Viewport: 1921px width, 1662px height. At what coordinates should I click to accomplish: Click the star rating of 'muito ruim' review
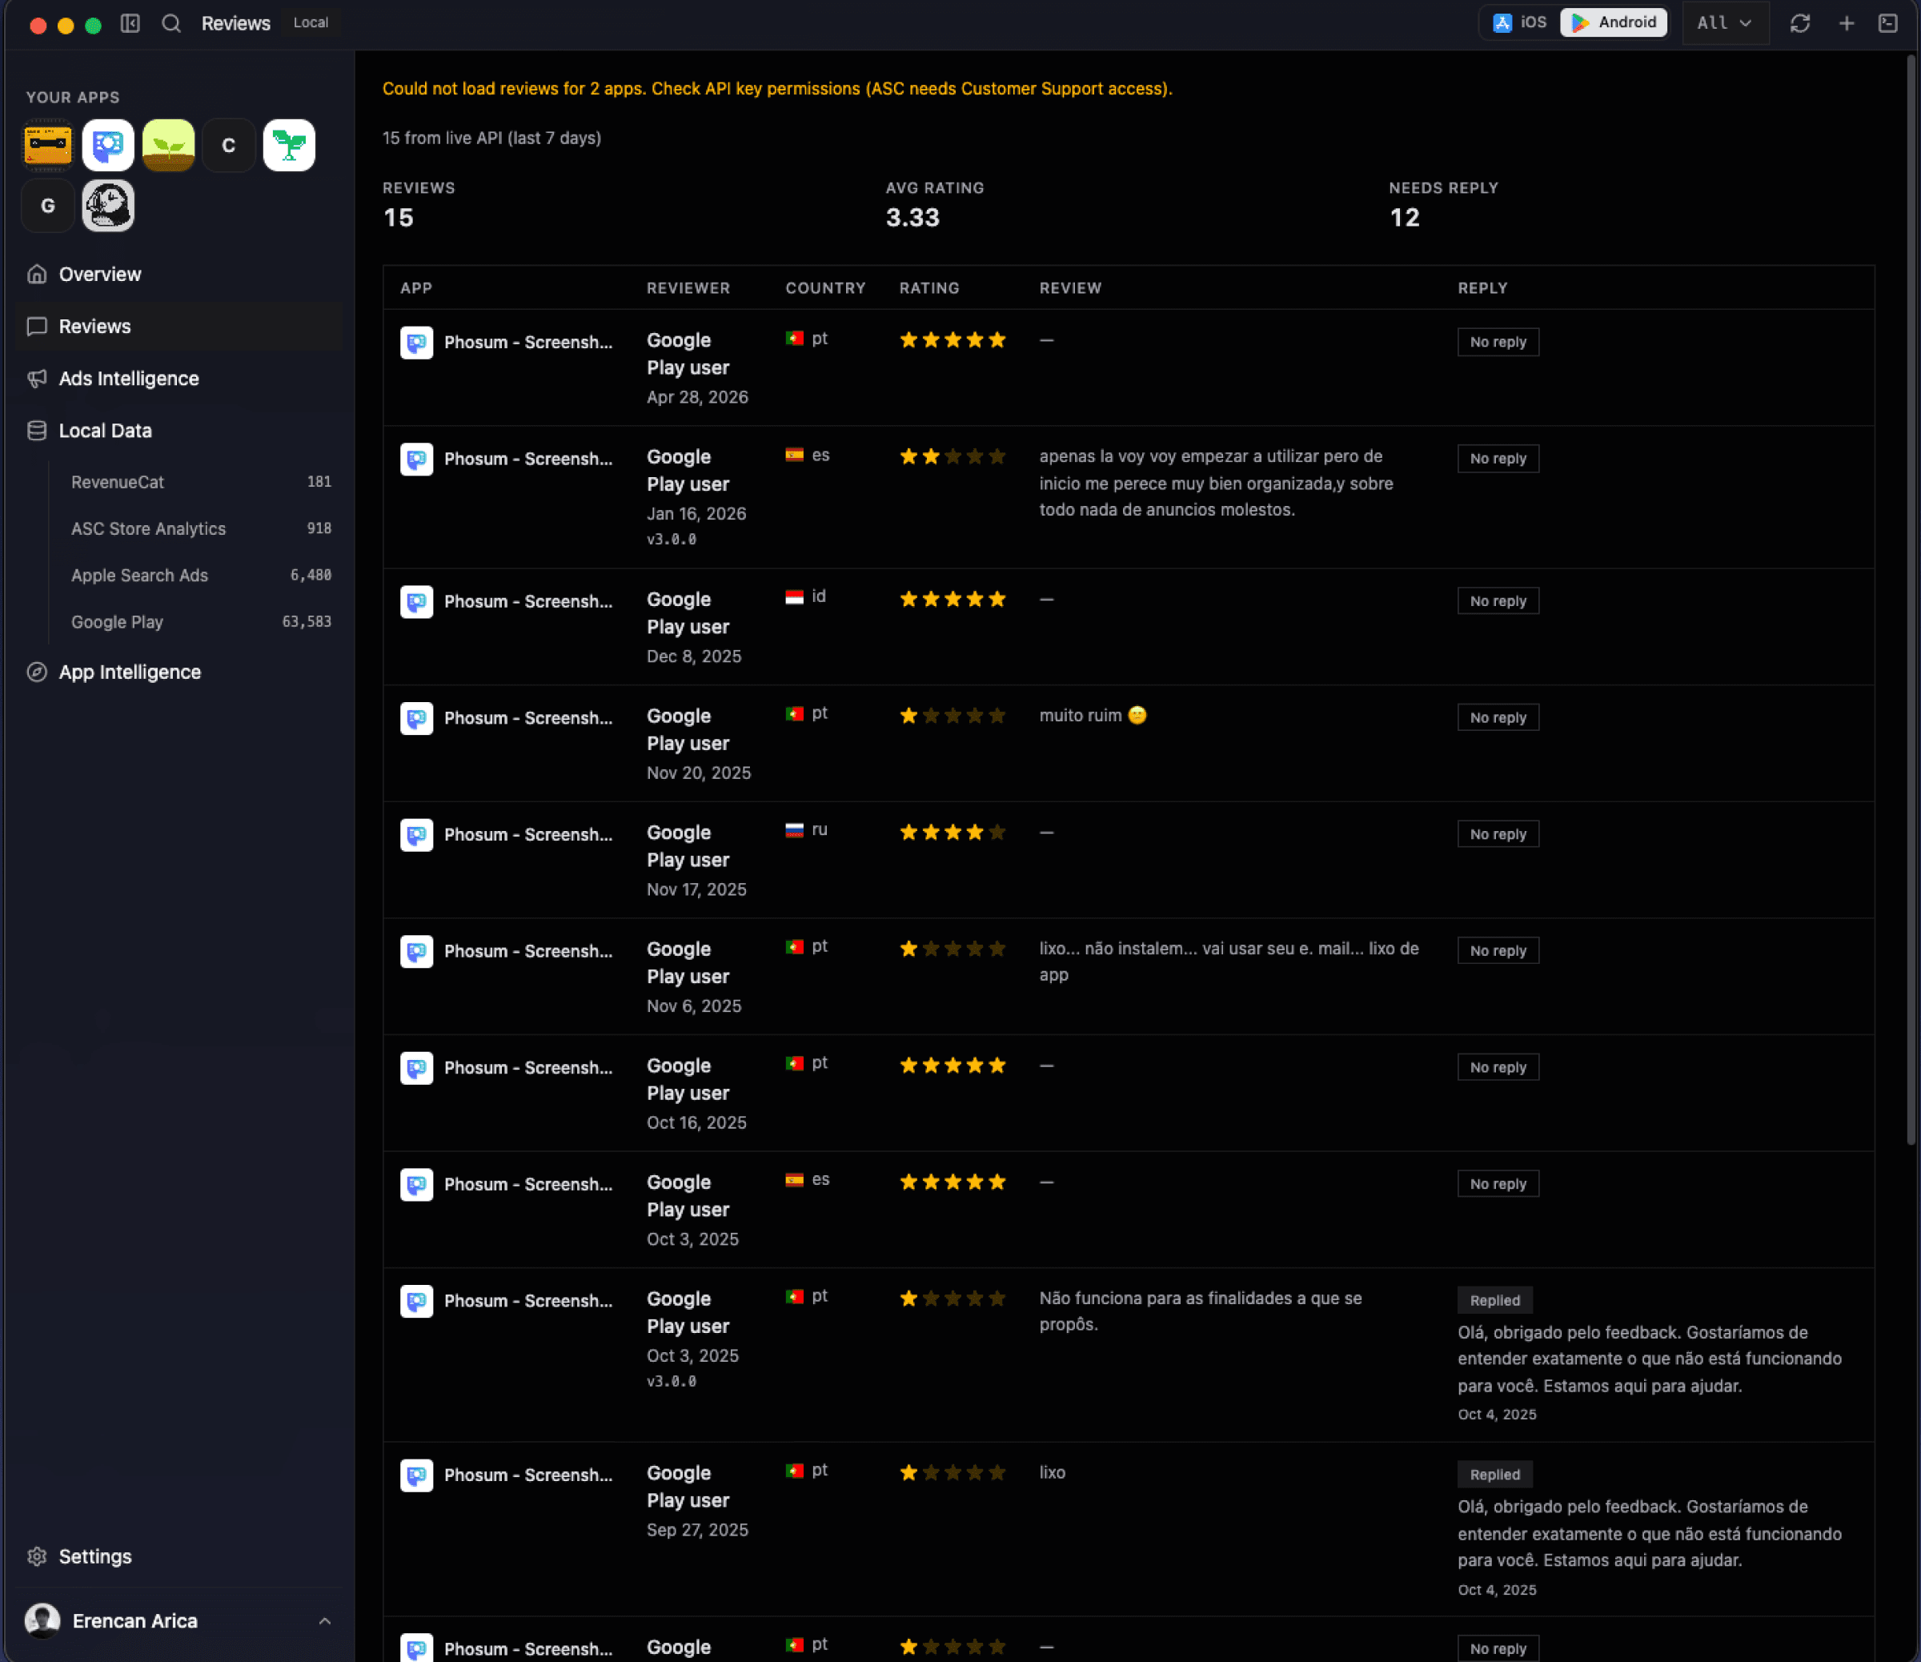[952, 716]
